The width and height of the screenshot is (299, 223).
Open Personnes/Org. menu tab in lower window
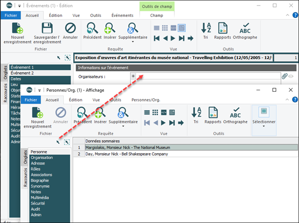pos(145,100)
